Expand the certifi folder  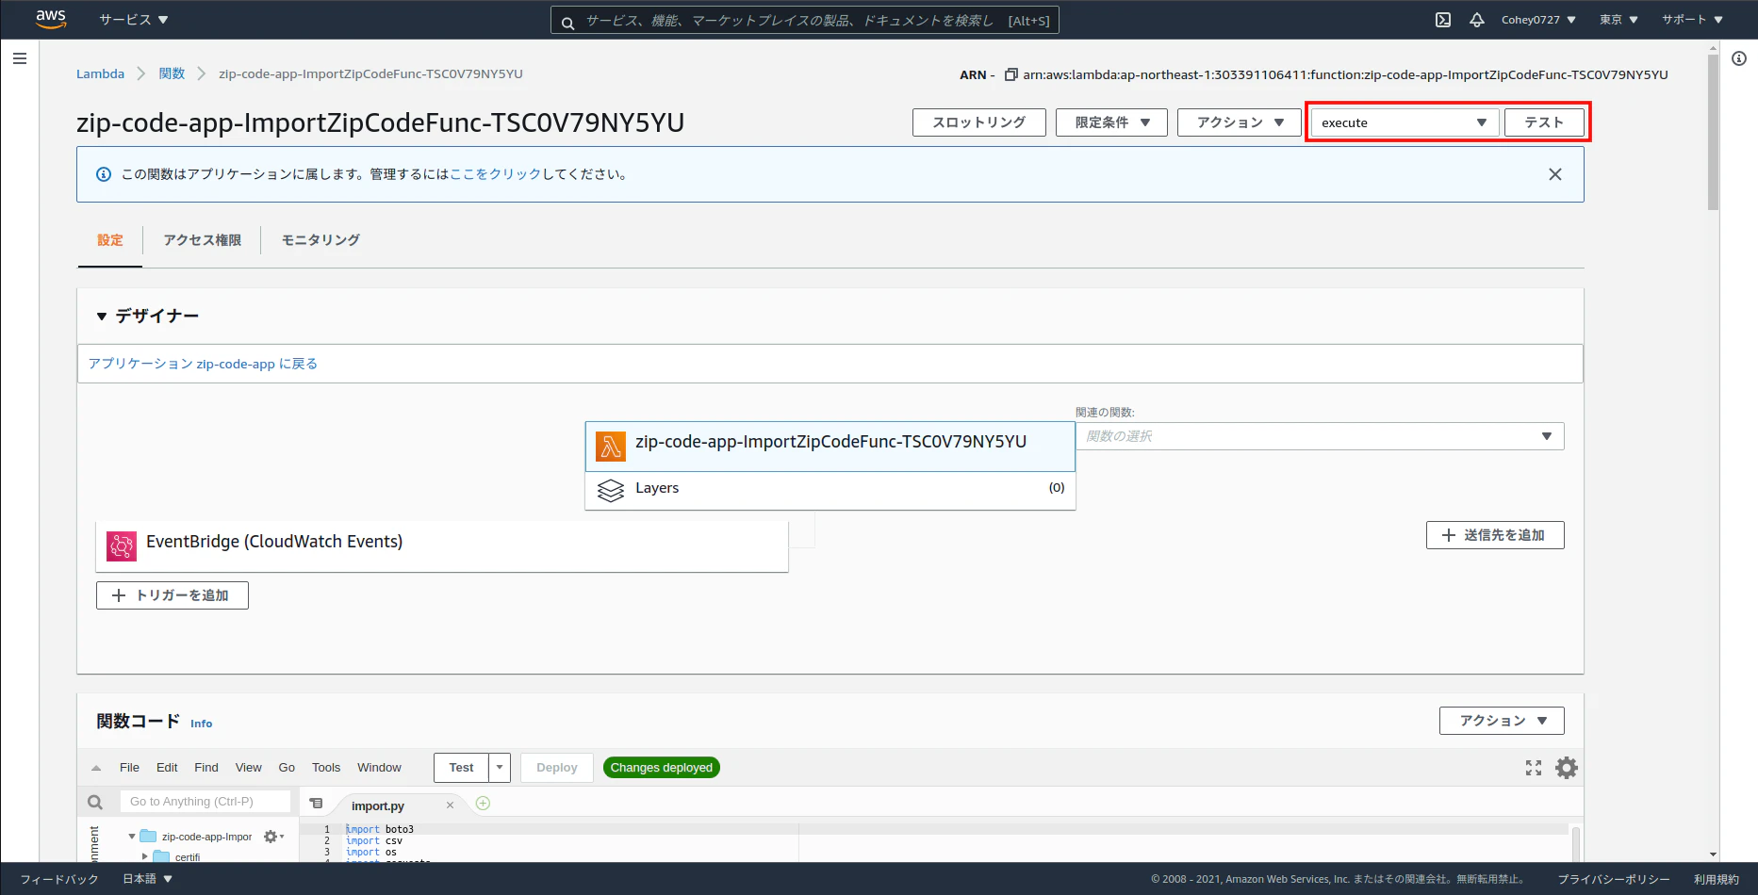(144, 857)
